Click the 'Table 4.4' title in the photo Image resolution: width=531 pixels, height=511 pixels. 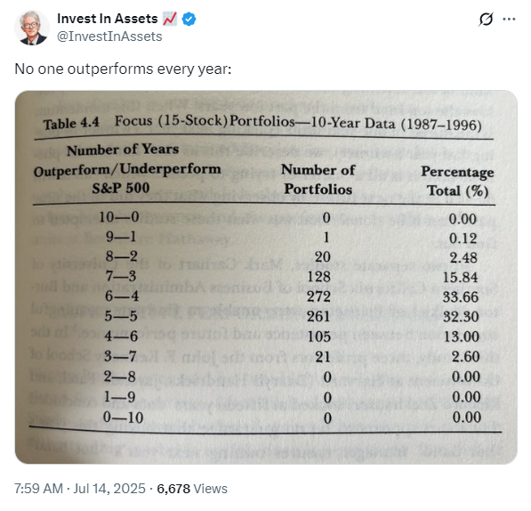point(71,124)
